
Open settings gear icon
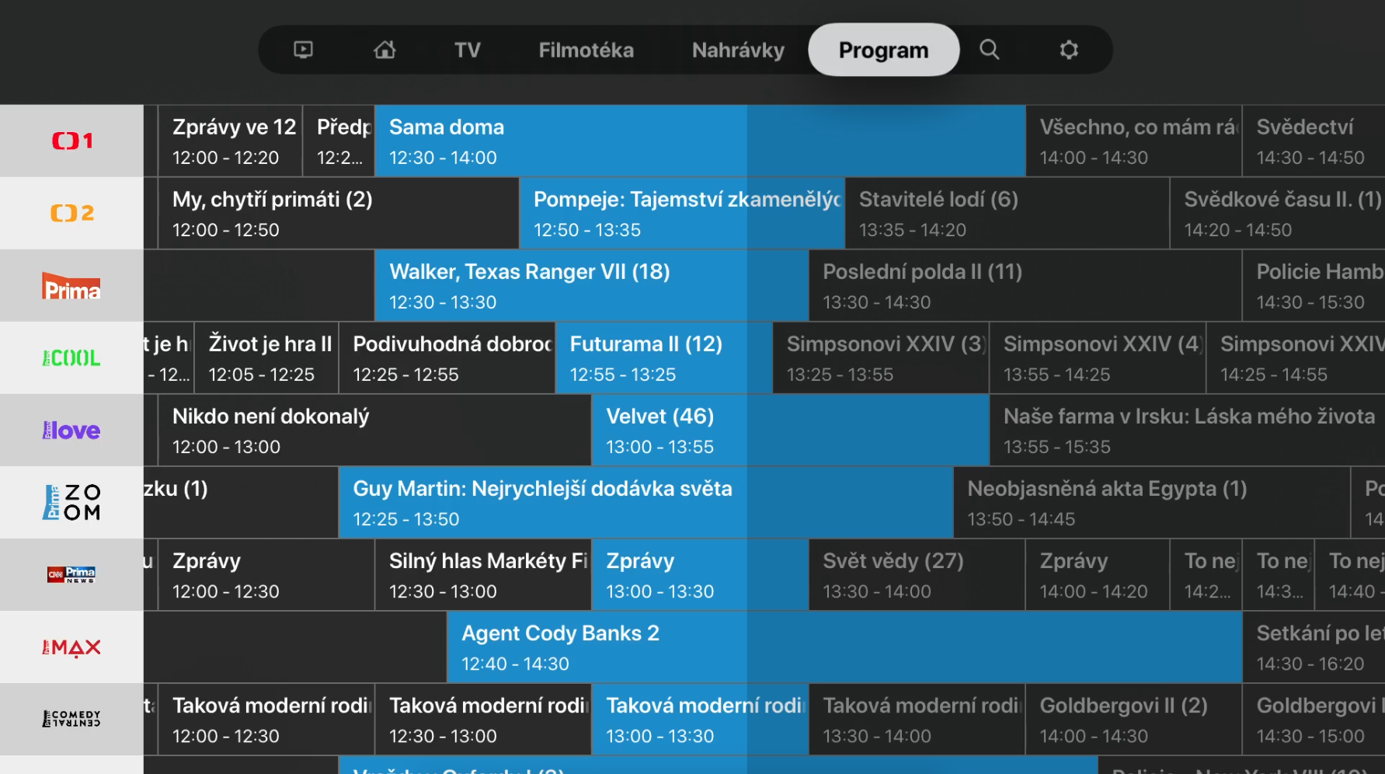pyautogui.click(x=1069, y=50)
